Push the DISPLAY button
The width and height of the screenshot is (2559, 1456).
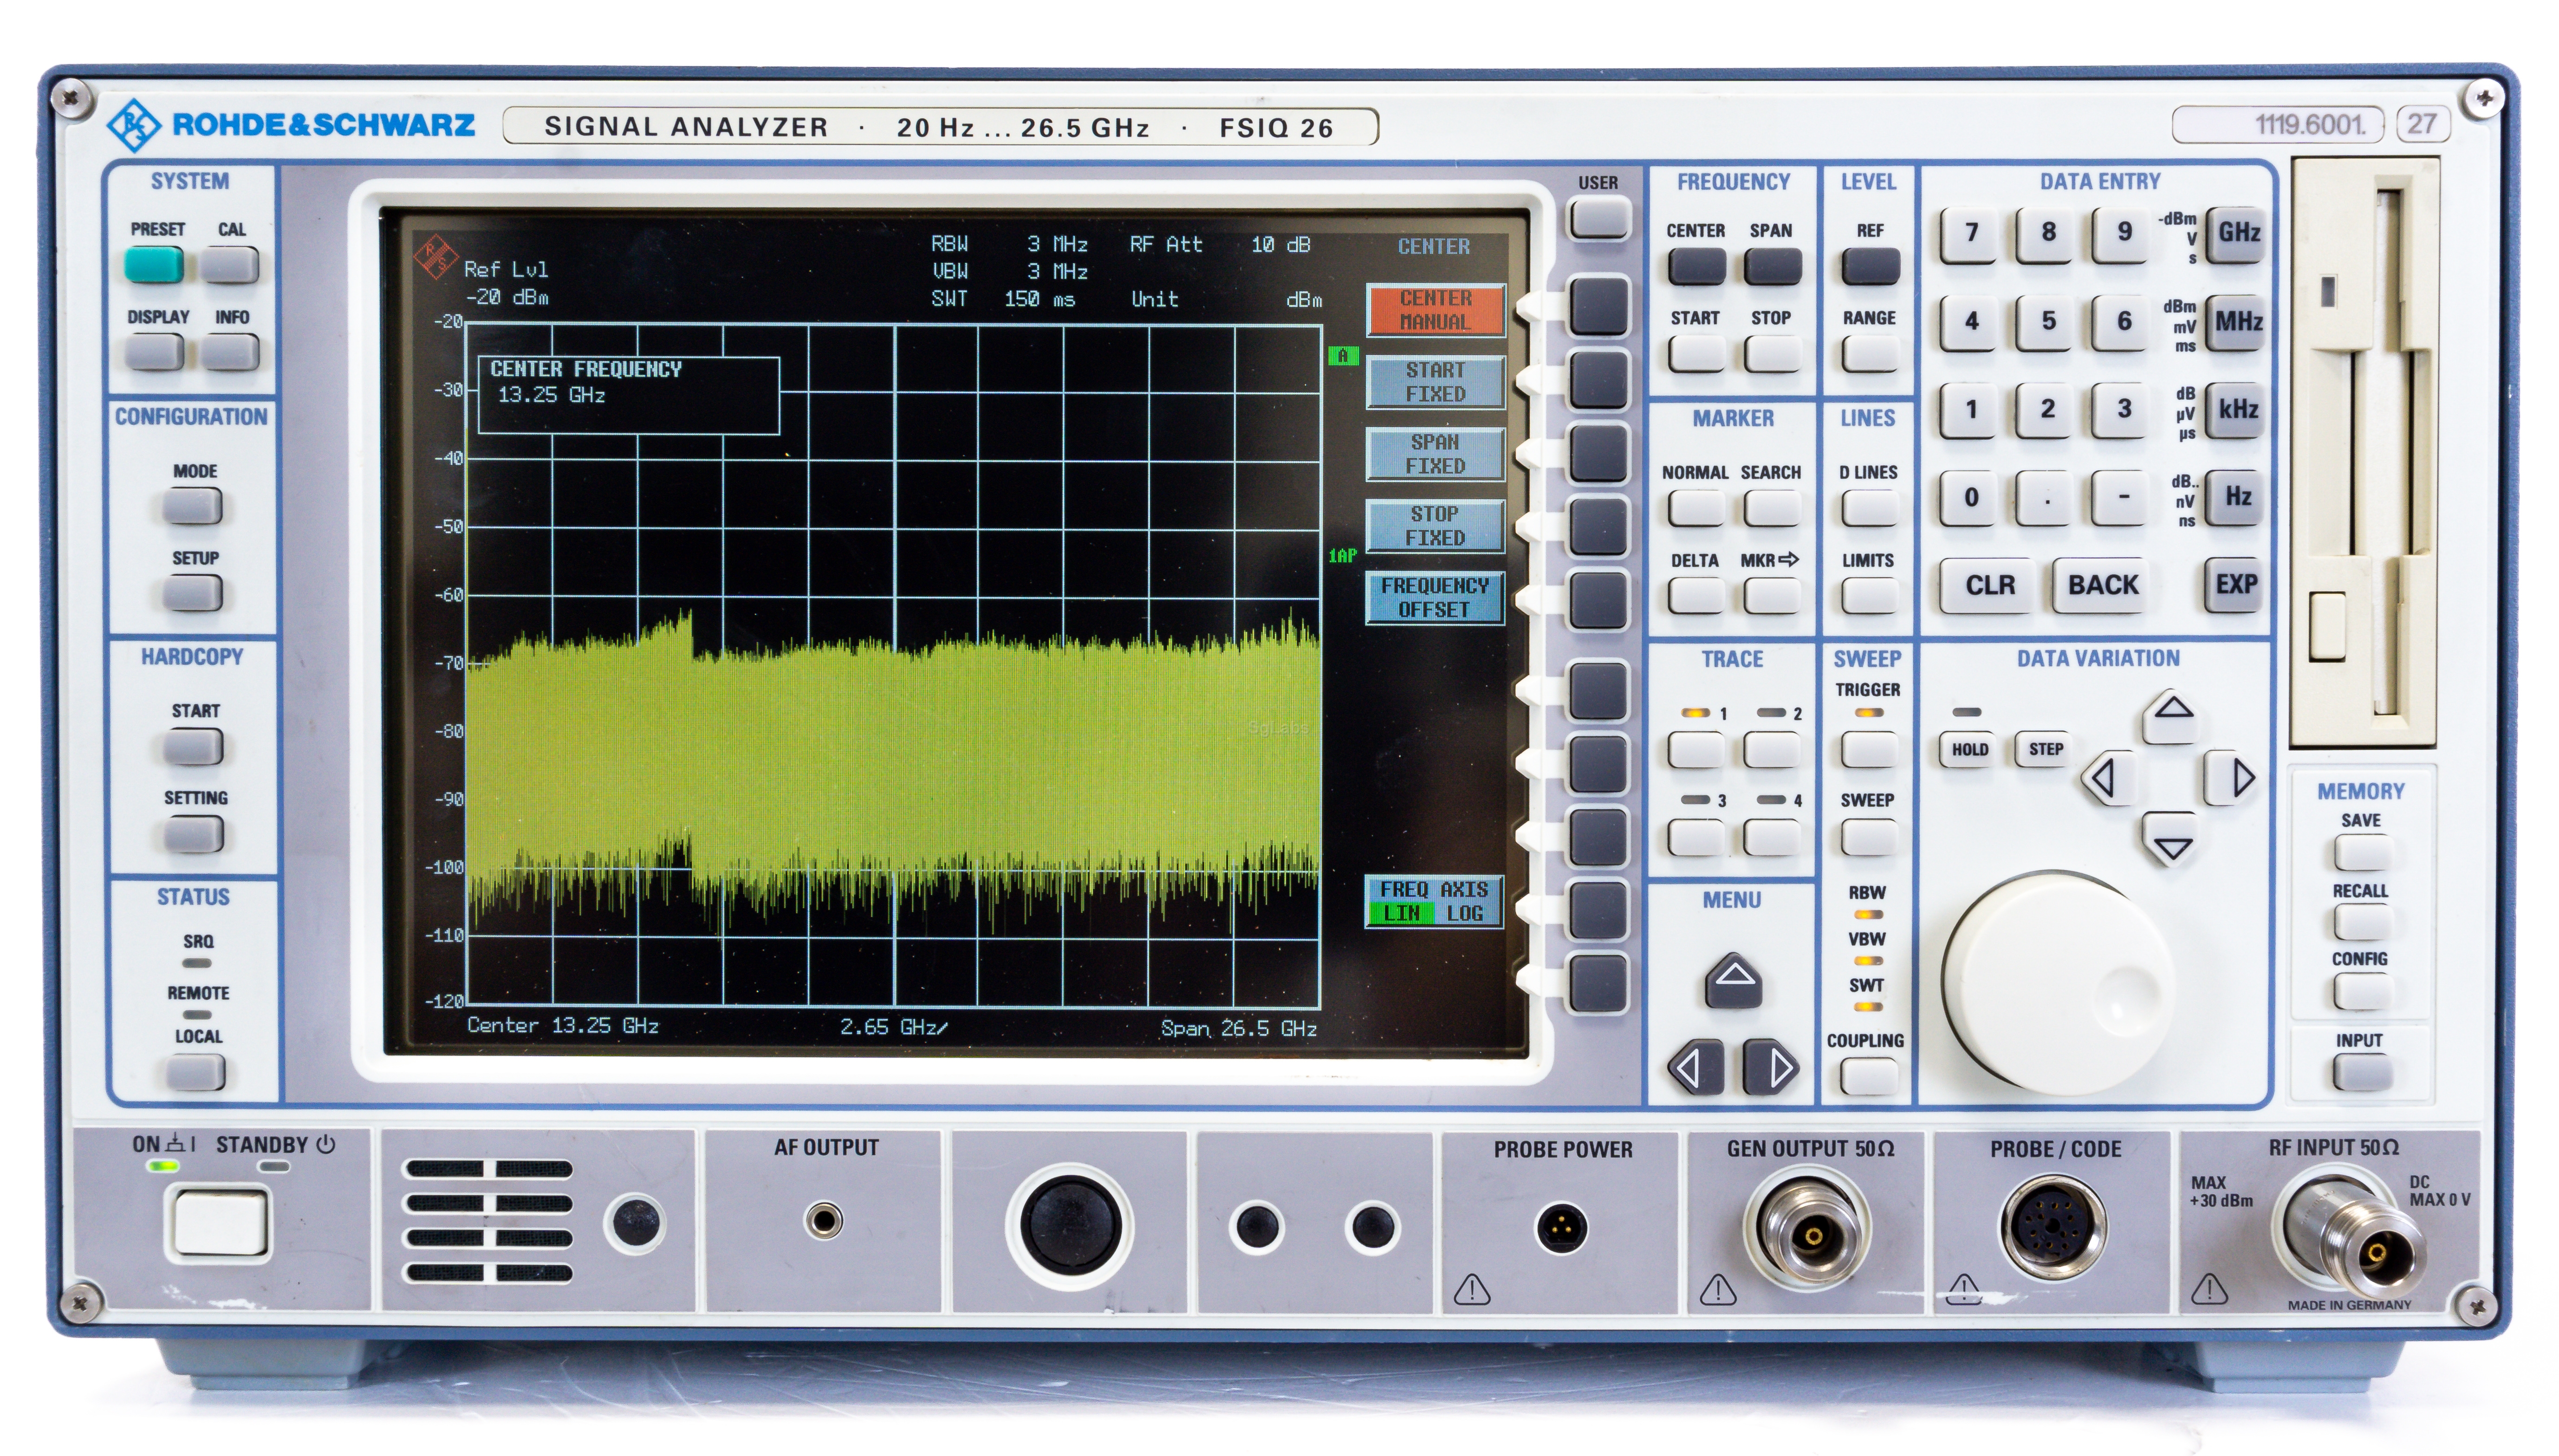coord(154,353)
